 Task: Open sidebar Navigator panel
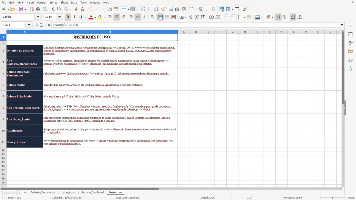pyautogui.click(x=350, y=60)
